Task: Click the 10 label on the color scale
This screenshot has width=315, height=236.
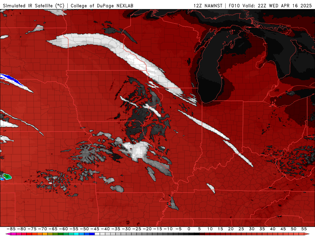Action: point(210,229)
